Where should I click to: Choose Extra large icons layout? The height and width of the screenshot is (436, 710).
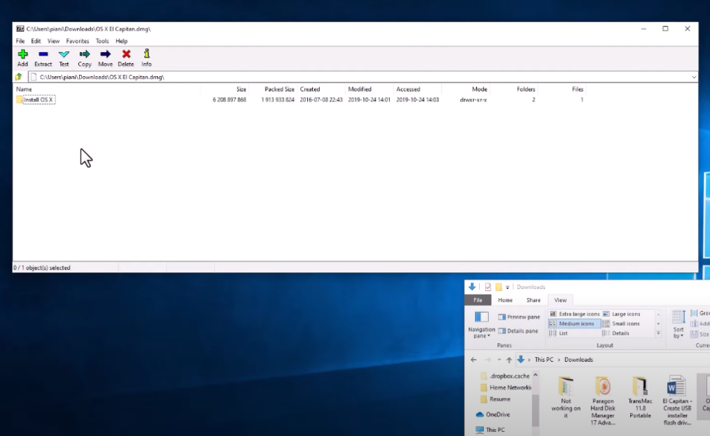click(574, 314)
